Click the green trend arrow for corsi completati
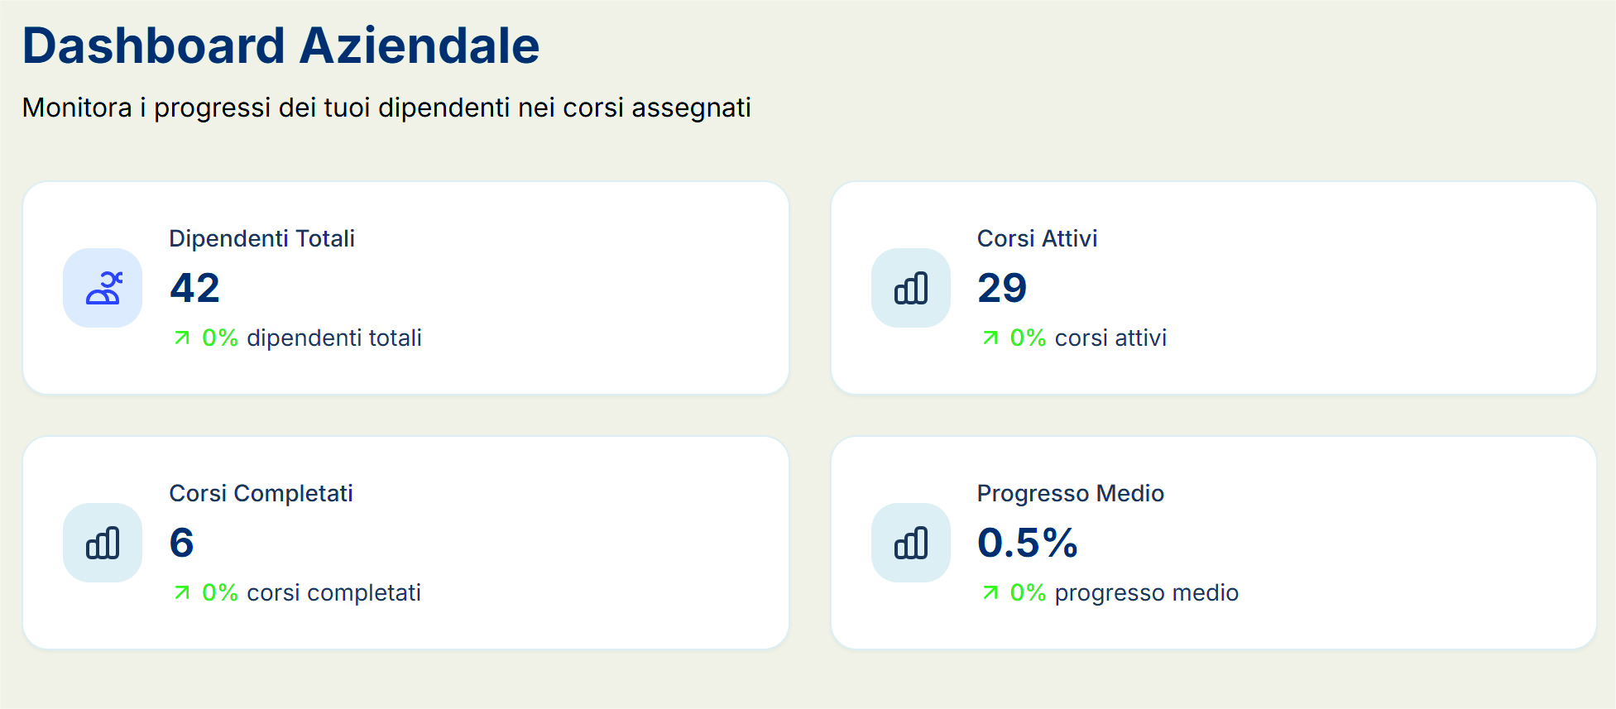The width and height of the screenshot is (1616, 709). tap(182, 592)
